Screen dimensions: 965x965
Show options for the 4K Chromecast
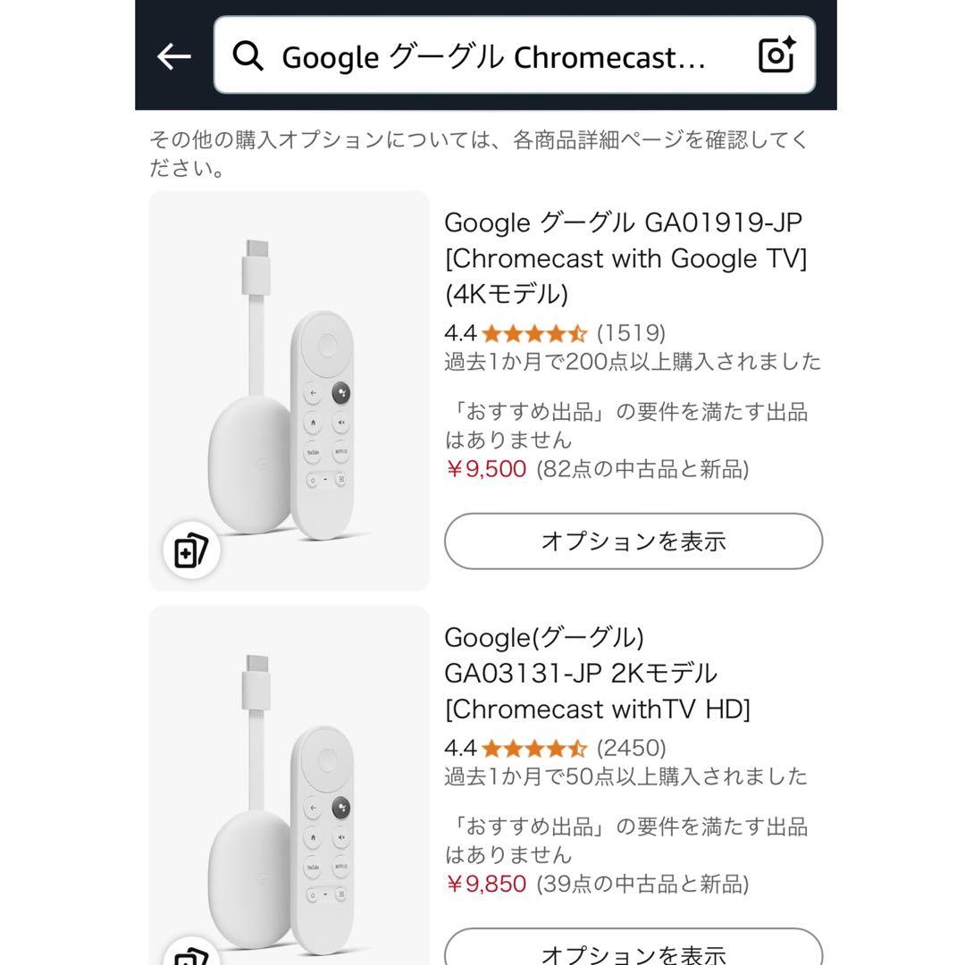point(634,541)
